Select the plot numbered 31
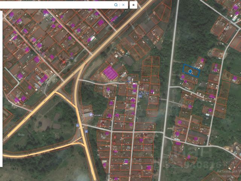This screenshot has height=181, width=241. (126, 155)
